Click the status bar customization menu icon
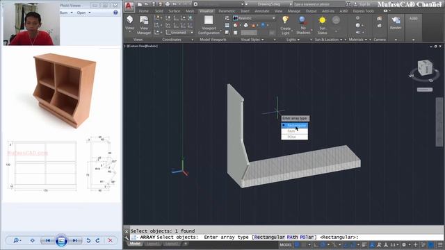Screen dimensions: 445x250 440,244
